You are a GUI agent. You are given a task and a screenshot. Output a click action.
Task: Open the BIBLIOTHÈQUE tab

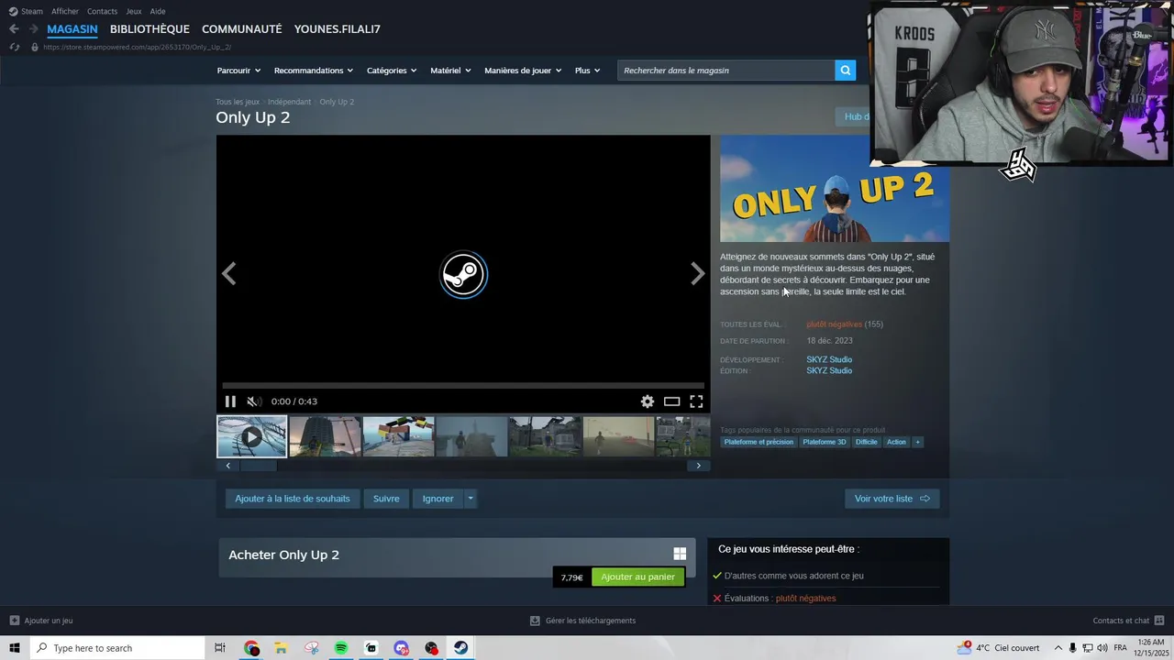(150, 29)
